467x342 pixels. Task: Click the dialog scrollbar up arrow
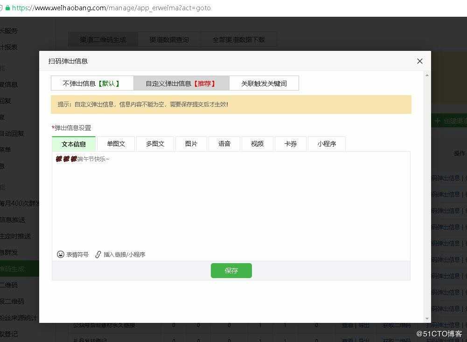[427, 76]
